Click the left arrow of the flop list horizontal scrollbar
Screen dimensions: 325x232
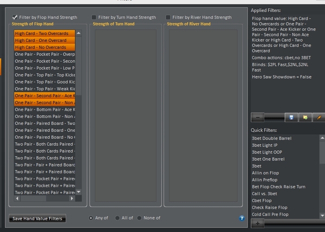coord(17,199)
